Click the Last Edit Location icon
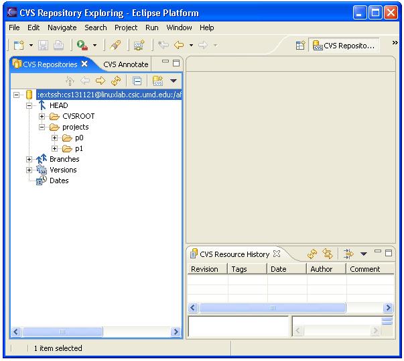 163,45
